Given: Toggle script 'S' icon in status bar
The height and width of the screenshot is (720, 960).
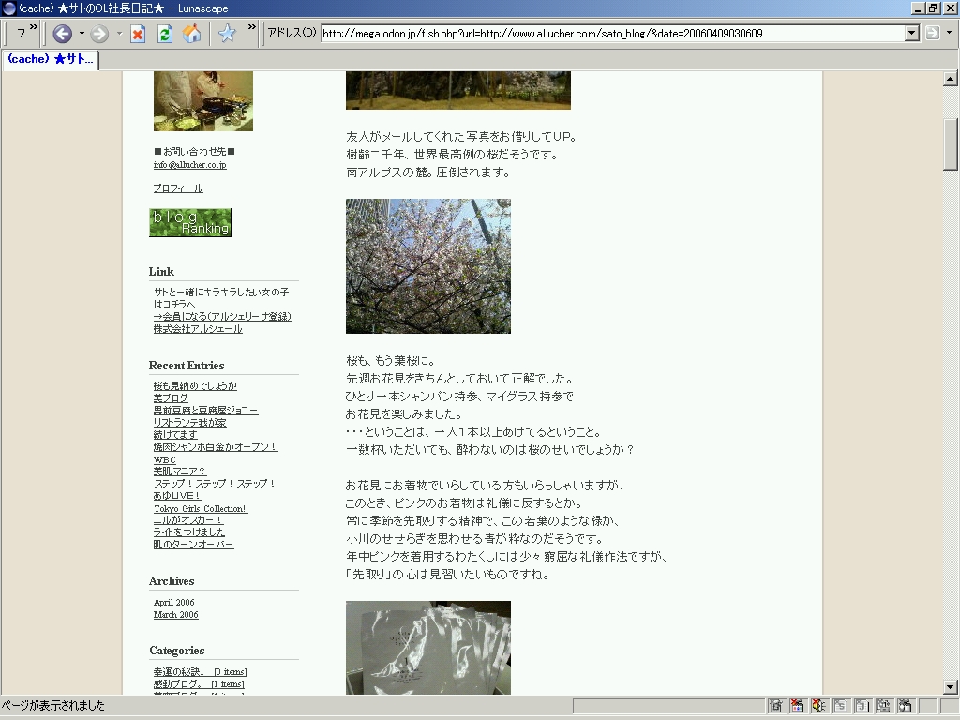Looking at the screenshot, I should coord(841,706).
